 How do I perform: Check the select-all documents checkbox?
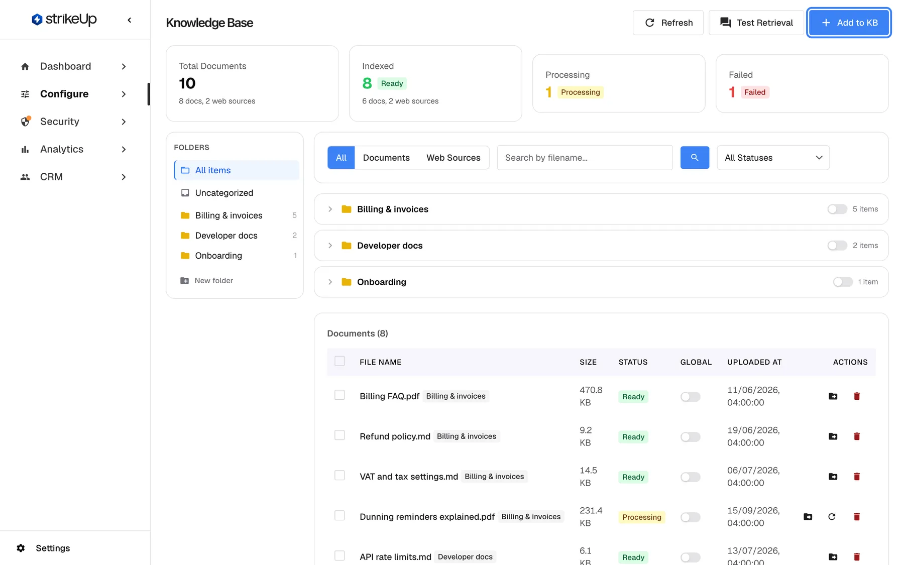click(340, 361)
